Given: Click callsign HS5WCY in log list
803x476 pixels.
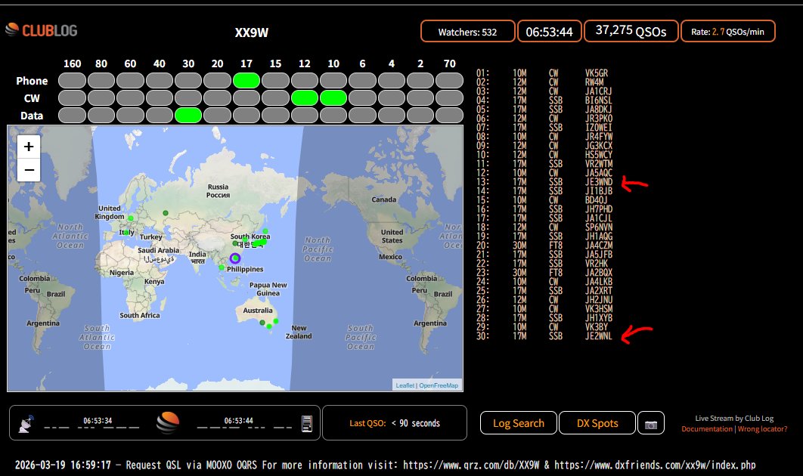Looking at the screenshot, I should coord(599,155).
